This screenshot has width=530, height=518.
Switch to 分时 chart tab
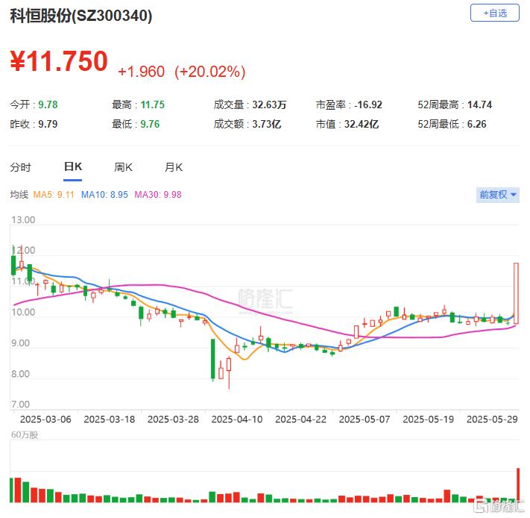pos(20,167)
